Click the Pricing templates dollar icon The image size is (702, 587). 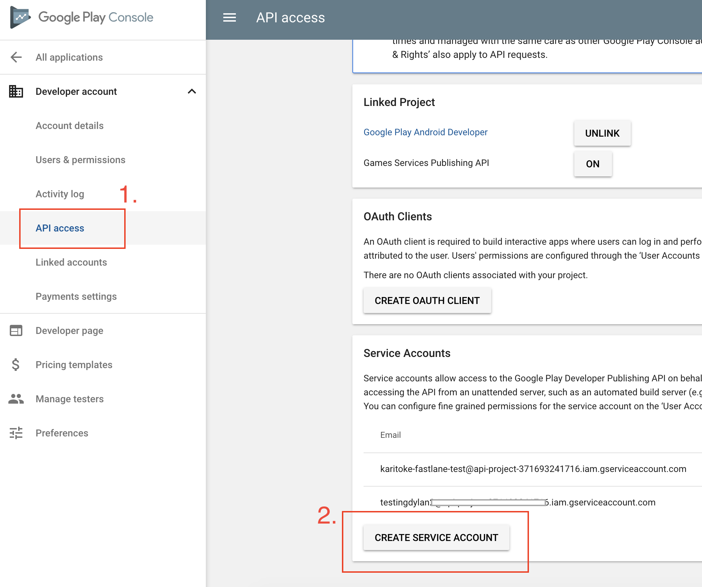point(16,365)
